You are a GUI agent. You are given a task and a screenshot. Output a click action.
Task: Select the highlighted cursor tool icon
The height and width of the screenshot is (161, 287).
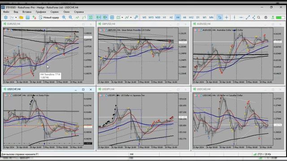point(220,17)
